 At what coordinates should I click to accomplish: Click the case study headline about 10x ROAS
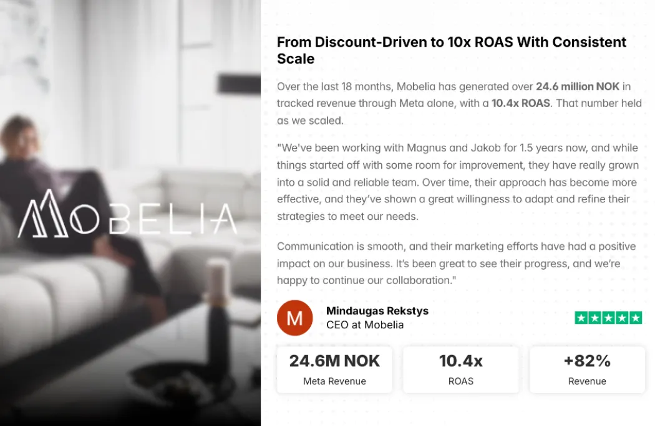[x=452, y=50]
